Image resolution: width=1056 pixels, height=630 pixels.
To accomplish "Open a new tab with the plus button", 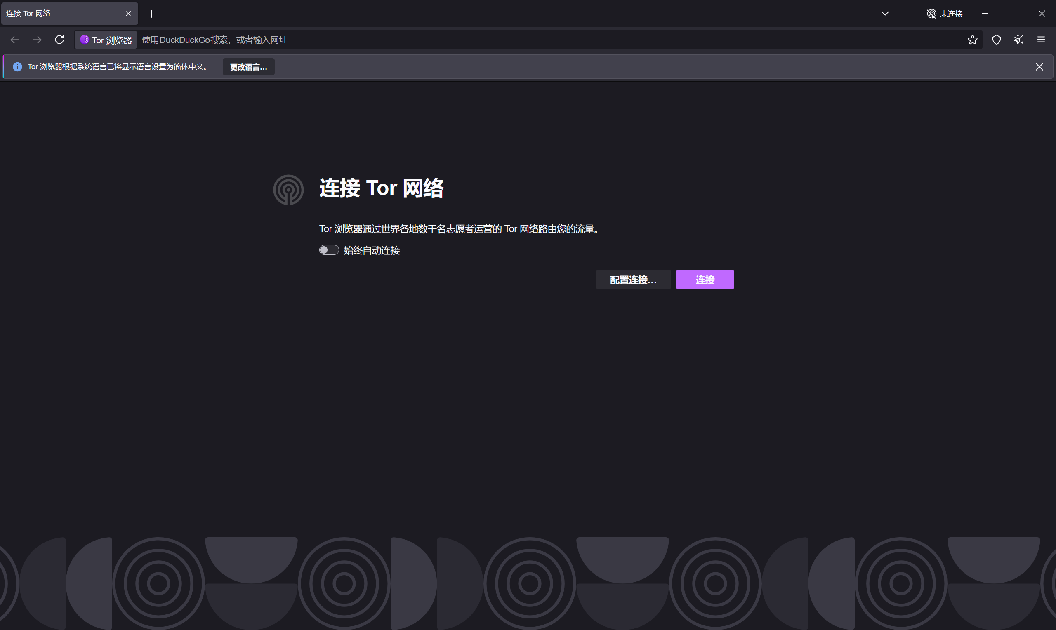I will [x=151, y=14].
